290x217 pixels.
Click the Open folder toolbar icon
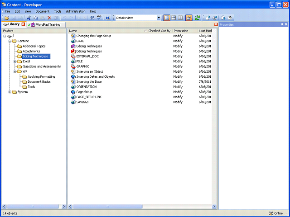[x=7, y=18]
